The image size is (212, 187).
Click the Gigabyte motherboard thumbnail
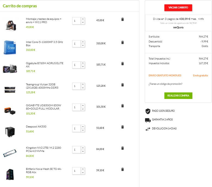pyautogui.click(x=10, y=68)
